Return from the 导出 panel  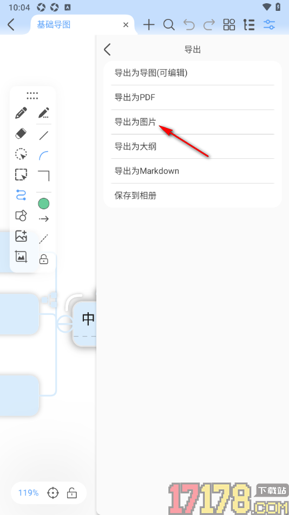(x=107, y=49)
